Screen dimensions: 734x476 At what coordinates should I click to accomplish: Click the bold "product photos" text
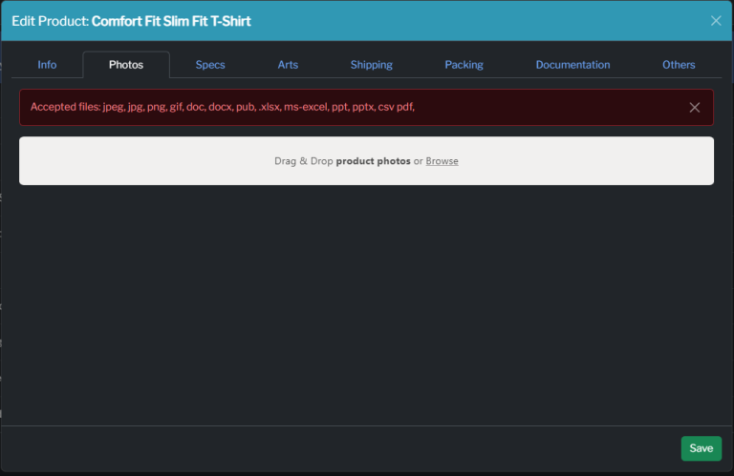point(373,161)
